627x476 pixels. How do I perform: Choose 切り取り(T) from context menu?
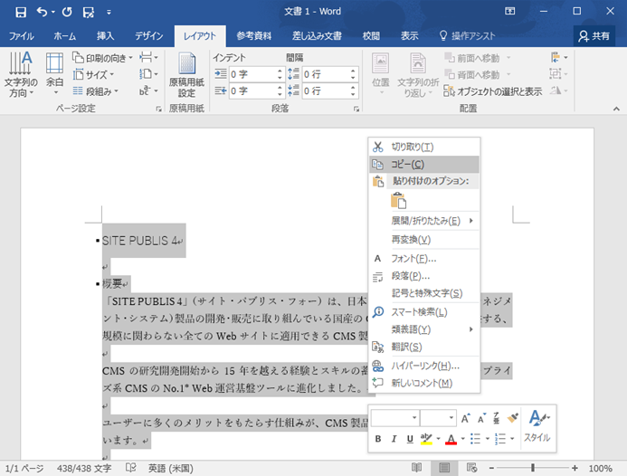(x=423, y=147)
